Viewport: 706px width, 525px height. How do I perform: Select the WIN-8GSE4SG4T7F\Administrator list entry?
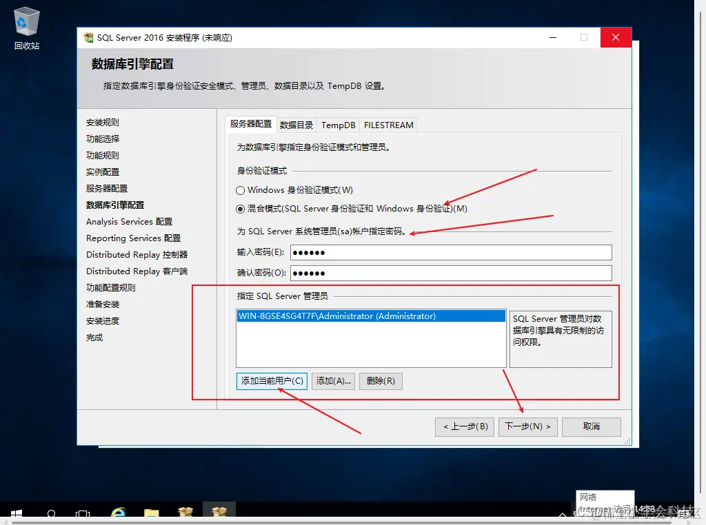(371, 316)
